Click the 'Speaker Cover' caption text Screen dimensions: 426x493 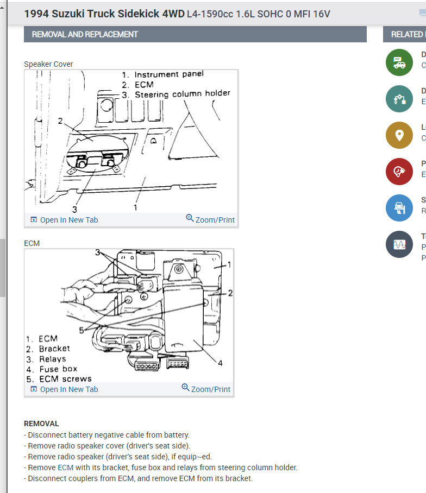48,64
